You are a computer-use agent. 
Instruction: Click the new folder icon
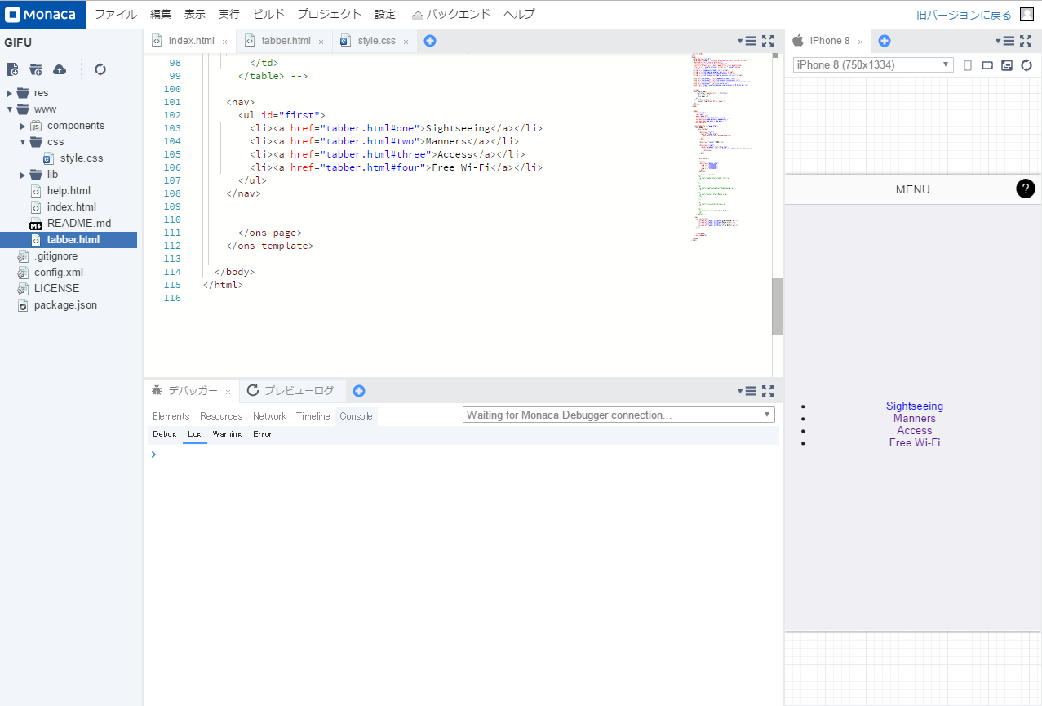pyautogui.click(x=36, y=69)
